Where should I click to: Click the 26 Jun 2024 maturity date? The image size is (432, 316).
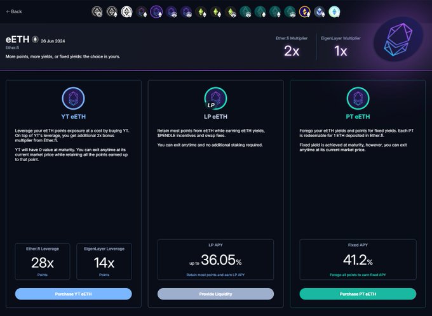53,41
